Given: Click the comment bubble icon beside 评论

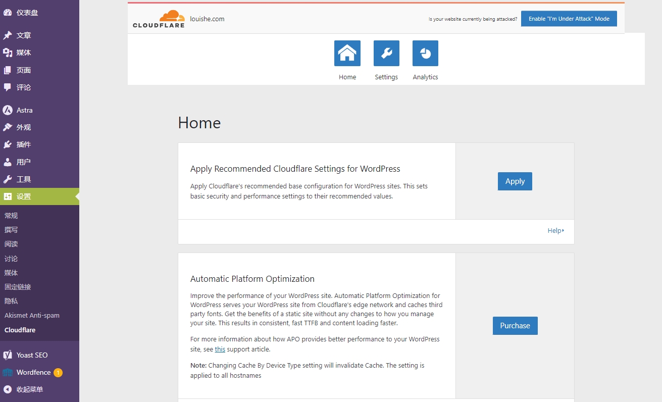Looking at the screenshot, I should pos(8,87).
